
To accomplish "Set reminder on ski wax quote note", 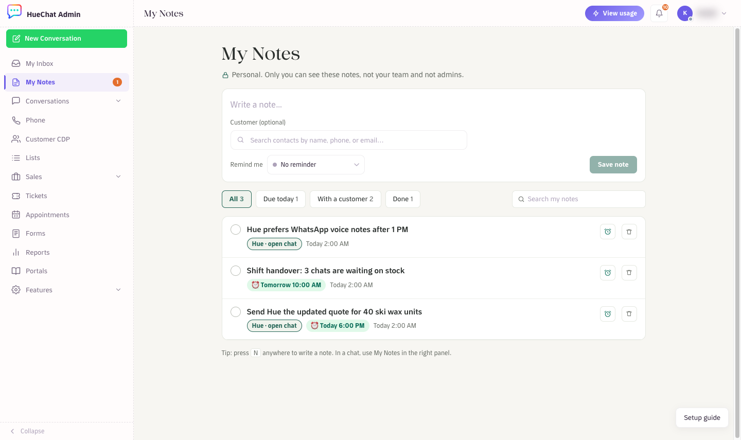I will 608,314.
